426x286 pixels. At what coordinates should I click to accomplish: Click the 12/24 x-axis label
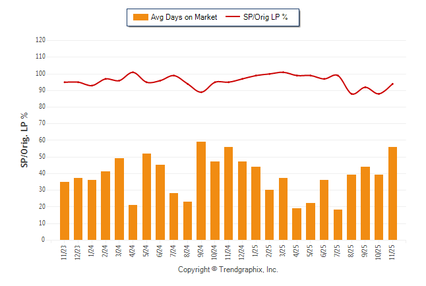pos(242,252)
